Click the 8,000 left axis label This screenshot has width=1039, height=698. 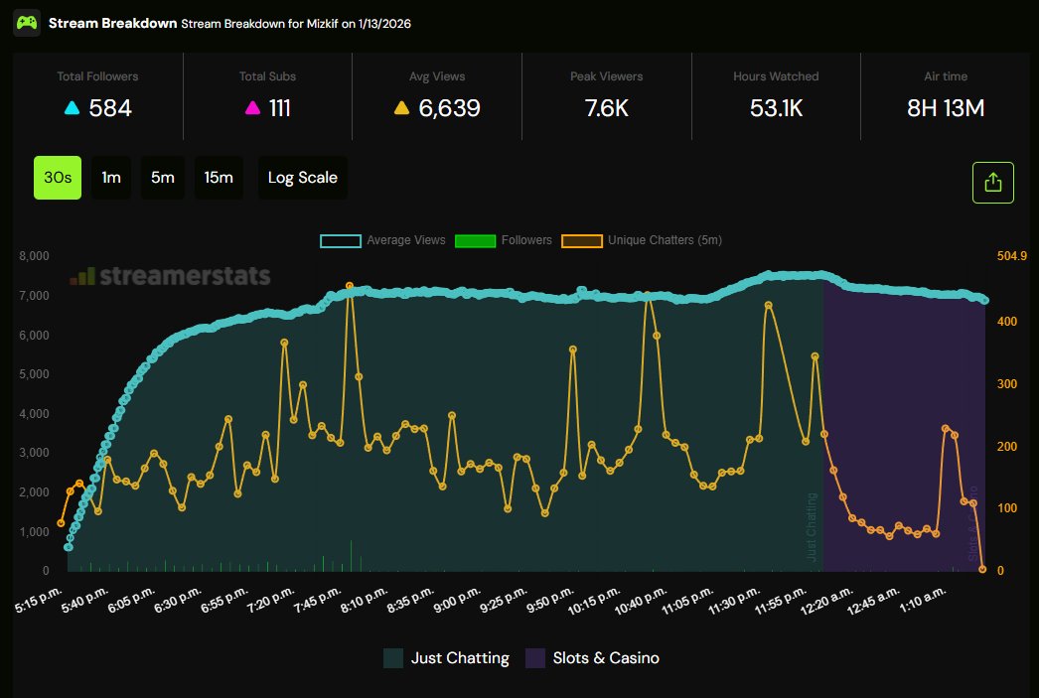click(34, 256)
